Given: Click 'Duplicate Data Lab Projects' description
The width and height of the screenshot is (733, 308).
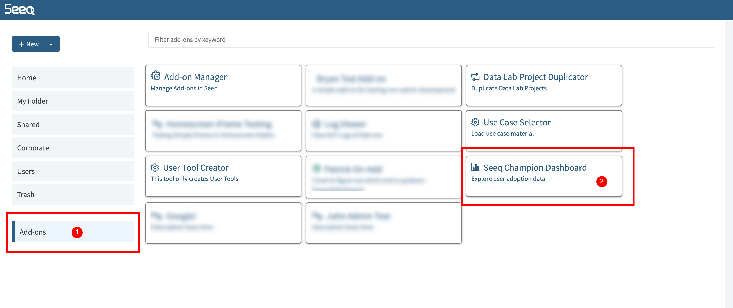Looking at the screenshot, I should 509,88.
